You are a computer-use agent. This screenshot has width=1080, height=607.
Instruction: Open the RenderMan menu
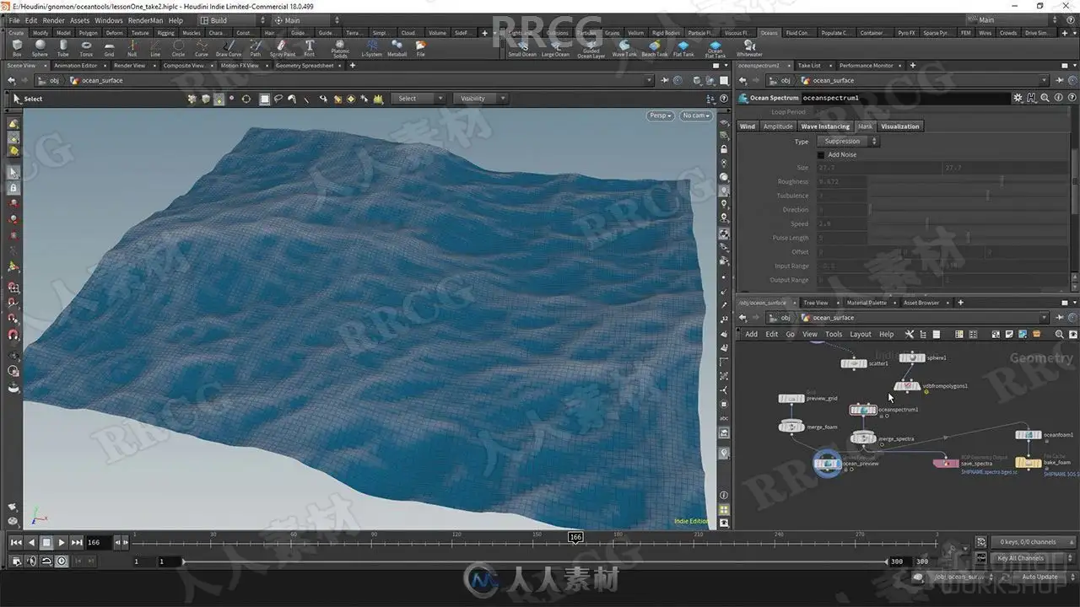coord(146,20)
